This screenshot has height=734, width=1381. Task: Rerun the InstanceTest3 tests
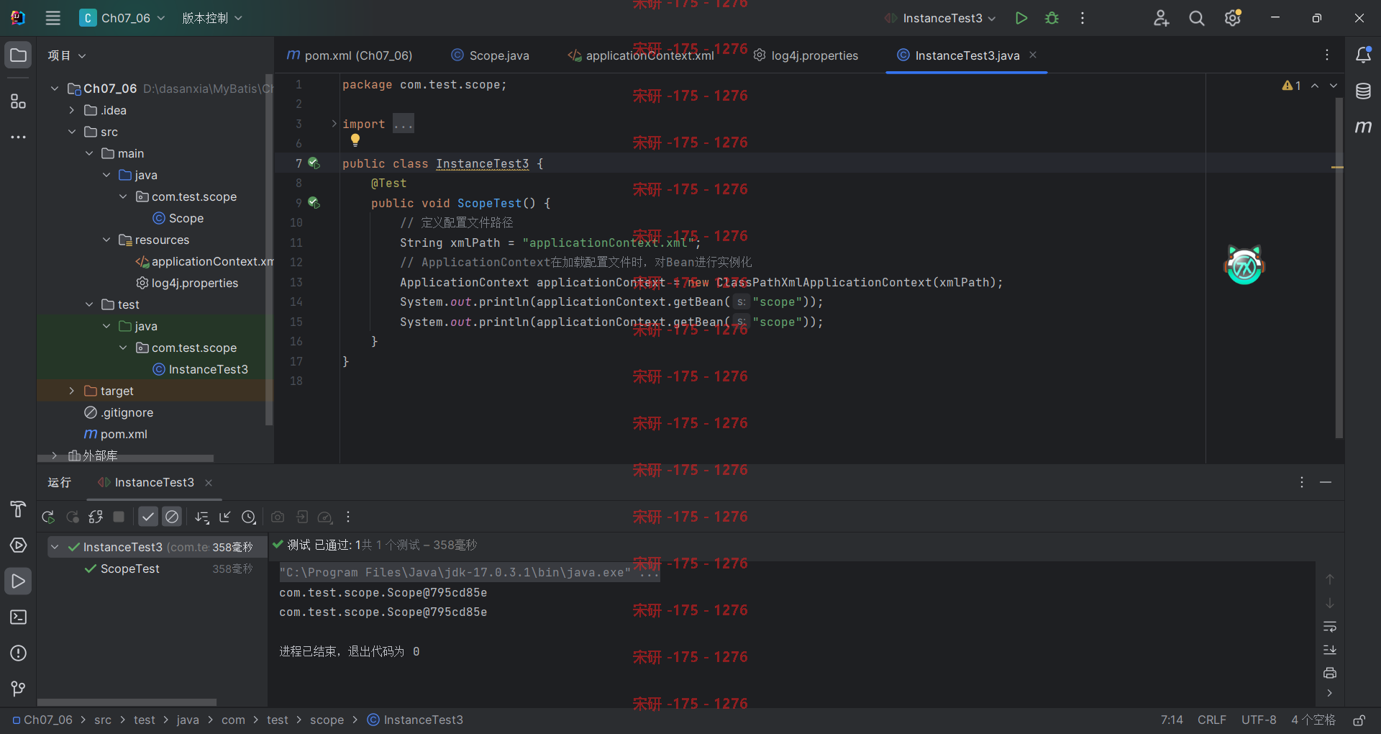tap(48, 517)
